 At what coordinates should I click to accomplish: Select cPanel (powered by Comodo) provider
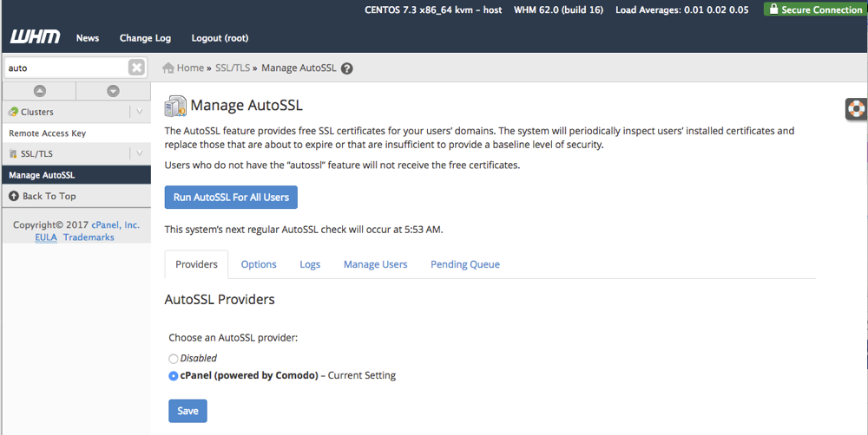pyautogui.click(x=174, y=376)
